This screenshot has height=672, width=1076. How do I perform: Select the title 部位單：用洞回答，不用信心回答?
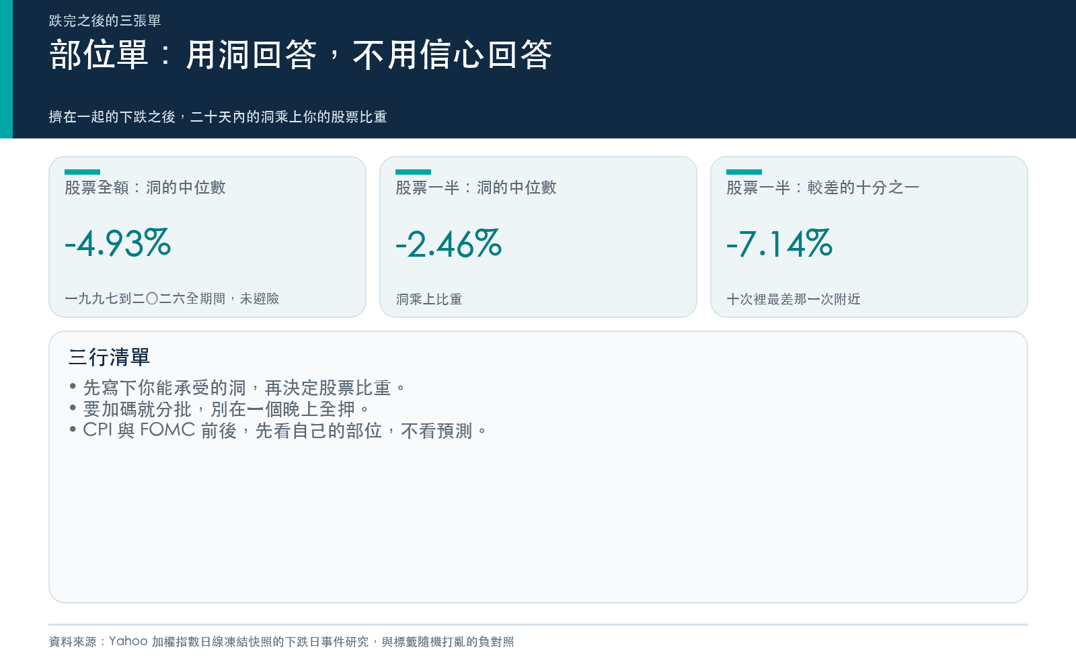click(x=301, y=54)
